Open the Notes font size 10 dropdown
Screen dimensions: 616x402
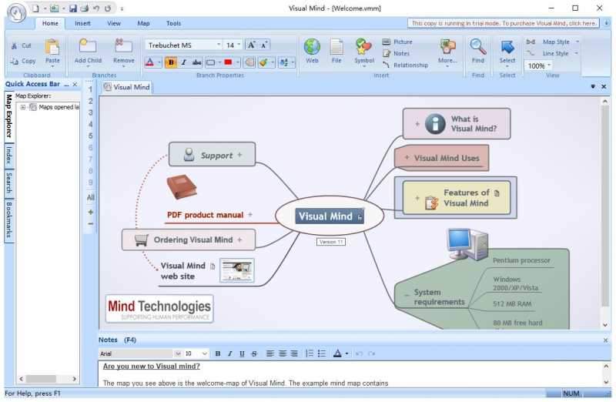pyautogui.click(x=205, y=353)
